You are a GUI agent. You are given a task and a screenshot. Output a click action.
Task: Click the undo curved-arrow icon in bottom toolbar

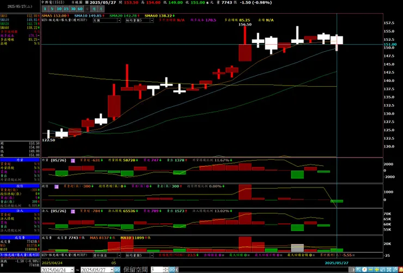pos(383,270)
